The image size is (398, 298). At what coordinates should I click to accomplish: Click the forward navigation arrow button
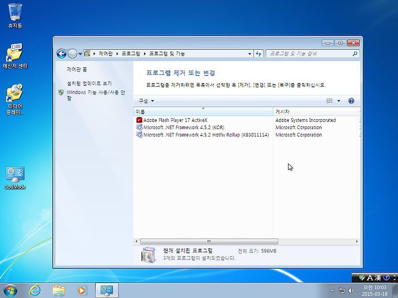click(72, 54)
